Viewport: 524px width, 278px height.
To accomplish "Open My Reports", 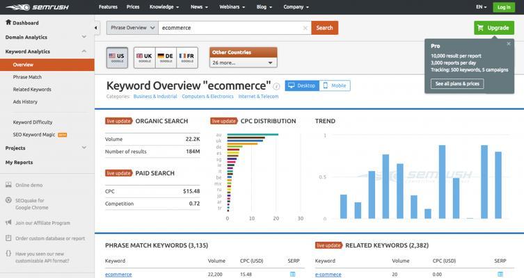I will (19, 163).
